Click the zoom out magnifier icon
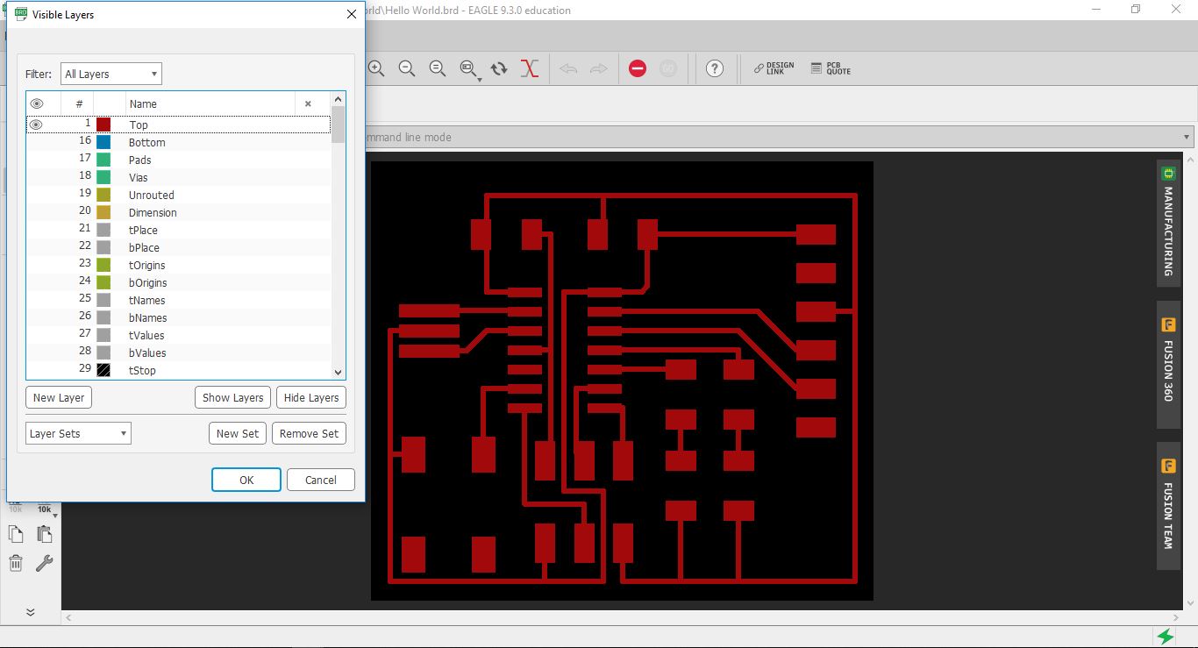Viewport: 1198px width, 648px height. [x=407, y=68]
